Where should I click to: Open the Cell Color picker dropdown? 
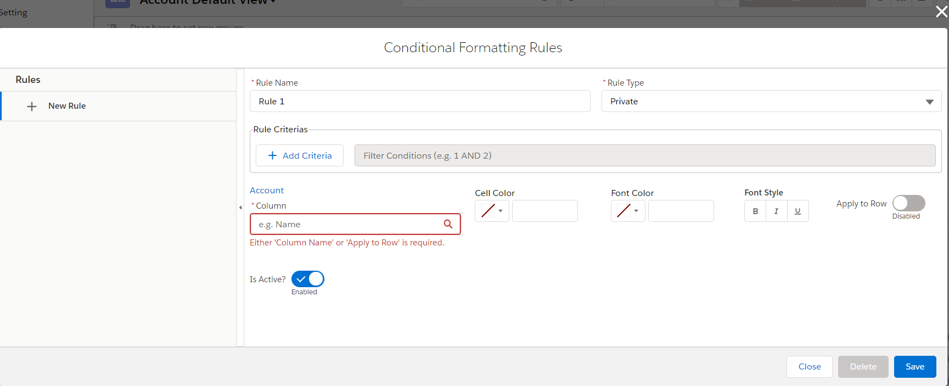click(x=492, y=211)
